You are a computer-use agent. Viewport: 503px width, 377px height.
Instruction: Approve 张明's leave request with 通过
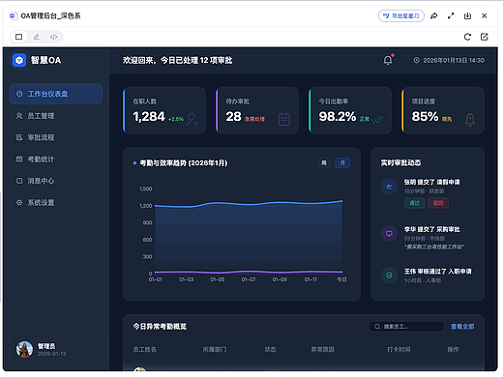[415, 203]
